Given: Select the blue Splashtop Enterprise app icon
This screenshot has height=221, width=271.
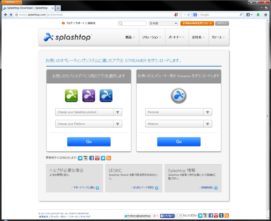Looking at the screenshot, I should [x=106, y=96].
